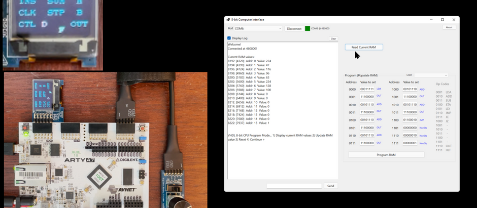This screenshot has width=477, height=208.
Task: Click the Program RAM button
Action: [x=386, y=155]
